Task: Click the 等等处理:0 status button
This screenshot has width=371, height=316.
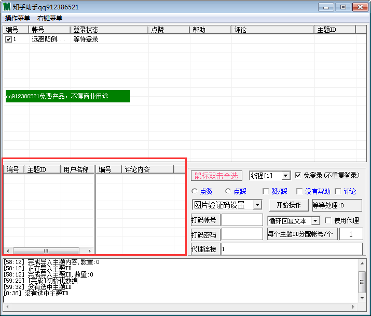Action: point(337,205)
